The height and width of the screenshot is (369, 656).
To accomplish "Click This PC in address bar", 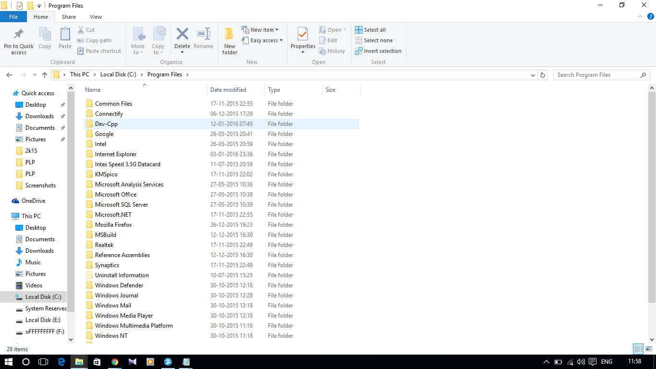I will 79,74.
